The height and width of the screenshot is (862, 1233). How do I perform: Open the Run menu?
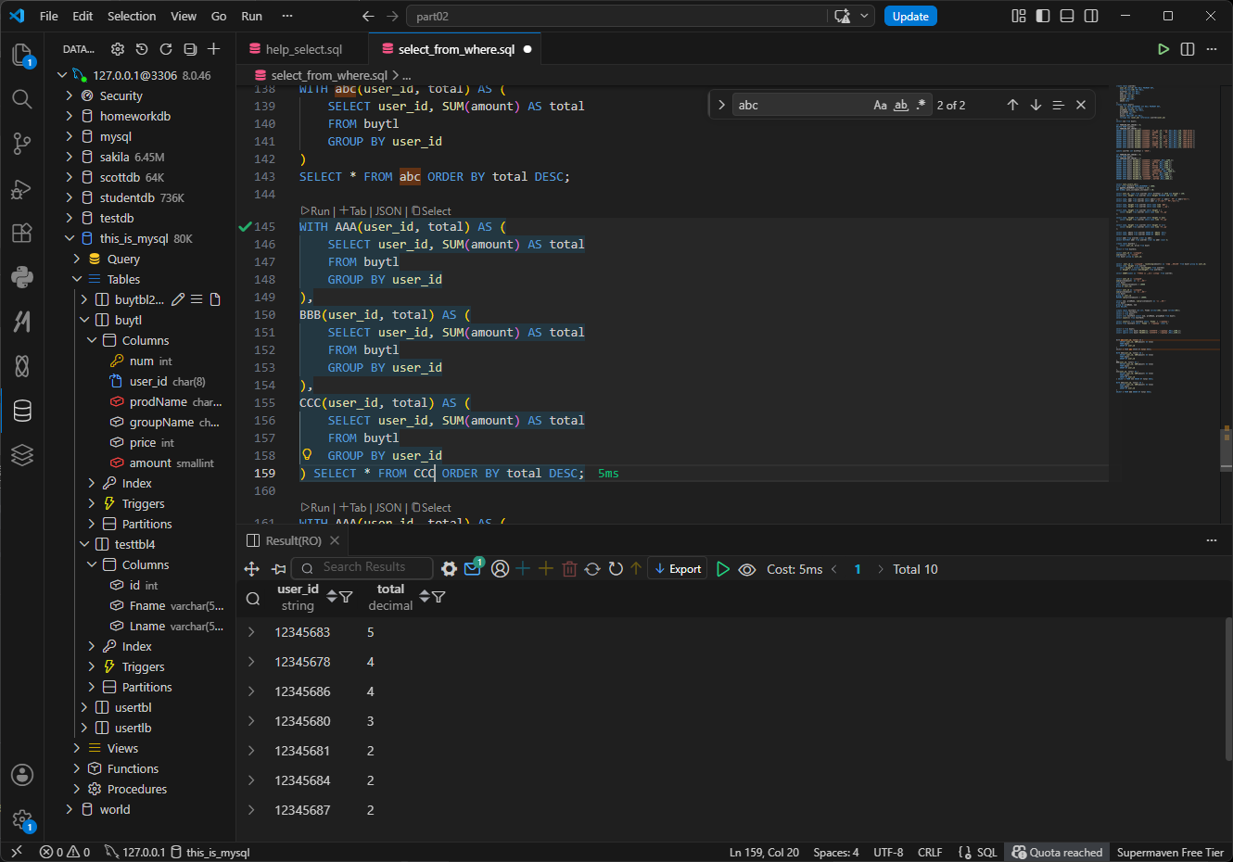point(251,16)
